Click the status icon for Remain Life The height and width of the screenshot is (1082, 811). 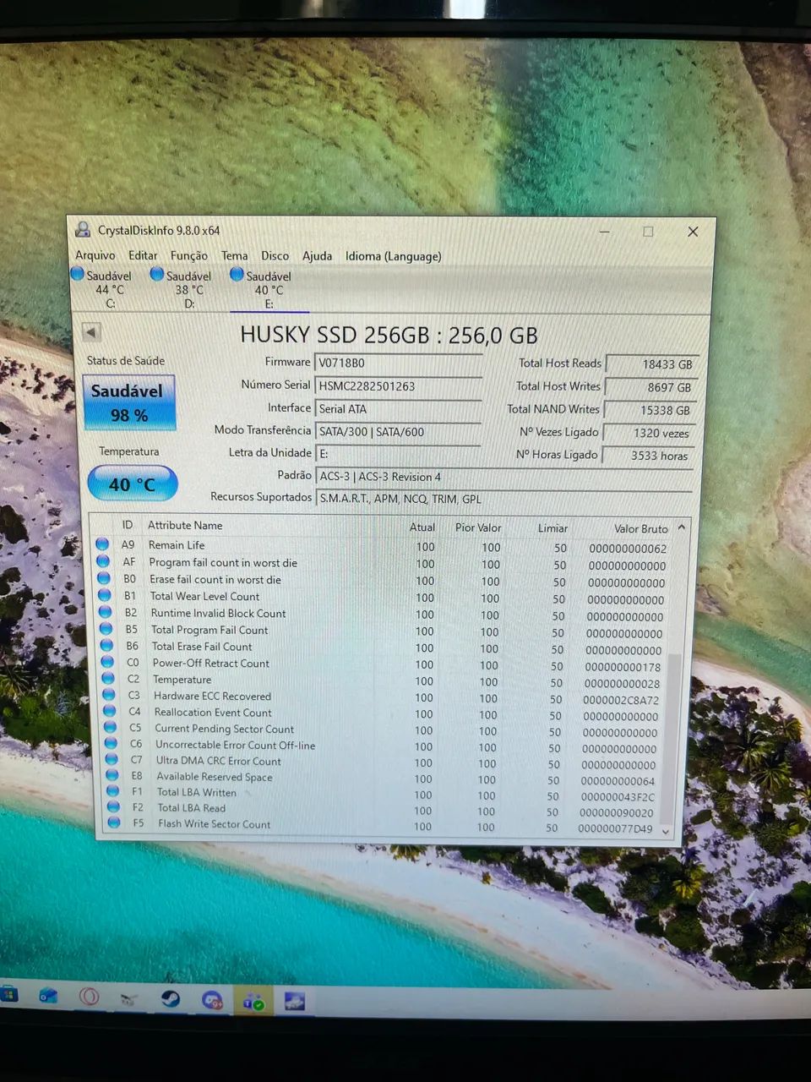tap(102, 544)
